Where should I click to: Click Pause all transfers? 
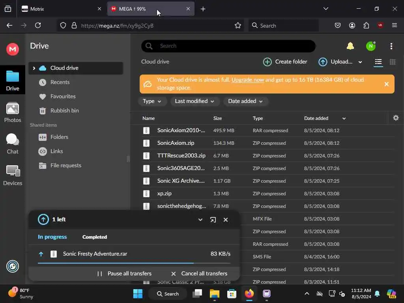pyautogui.click(x=124, y=274)
